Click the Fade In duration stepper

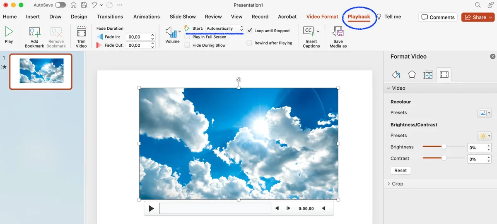152,37
